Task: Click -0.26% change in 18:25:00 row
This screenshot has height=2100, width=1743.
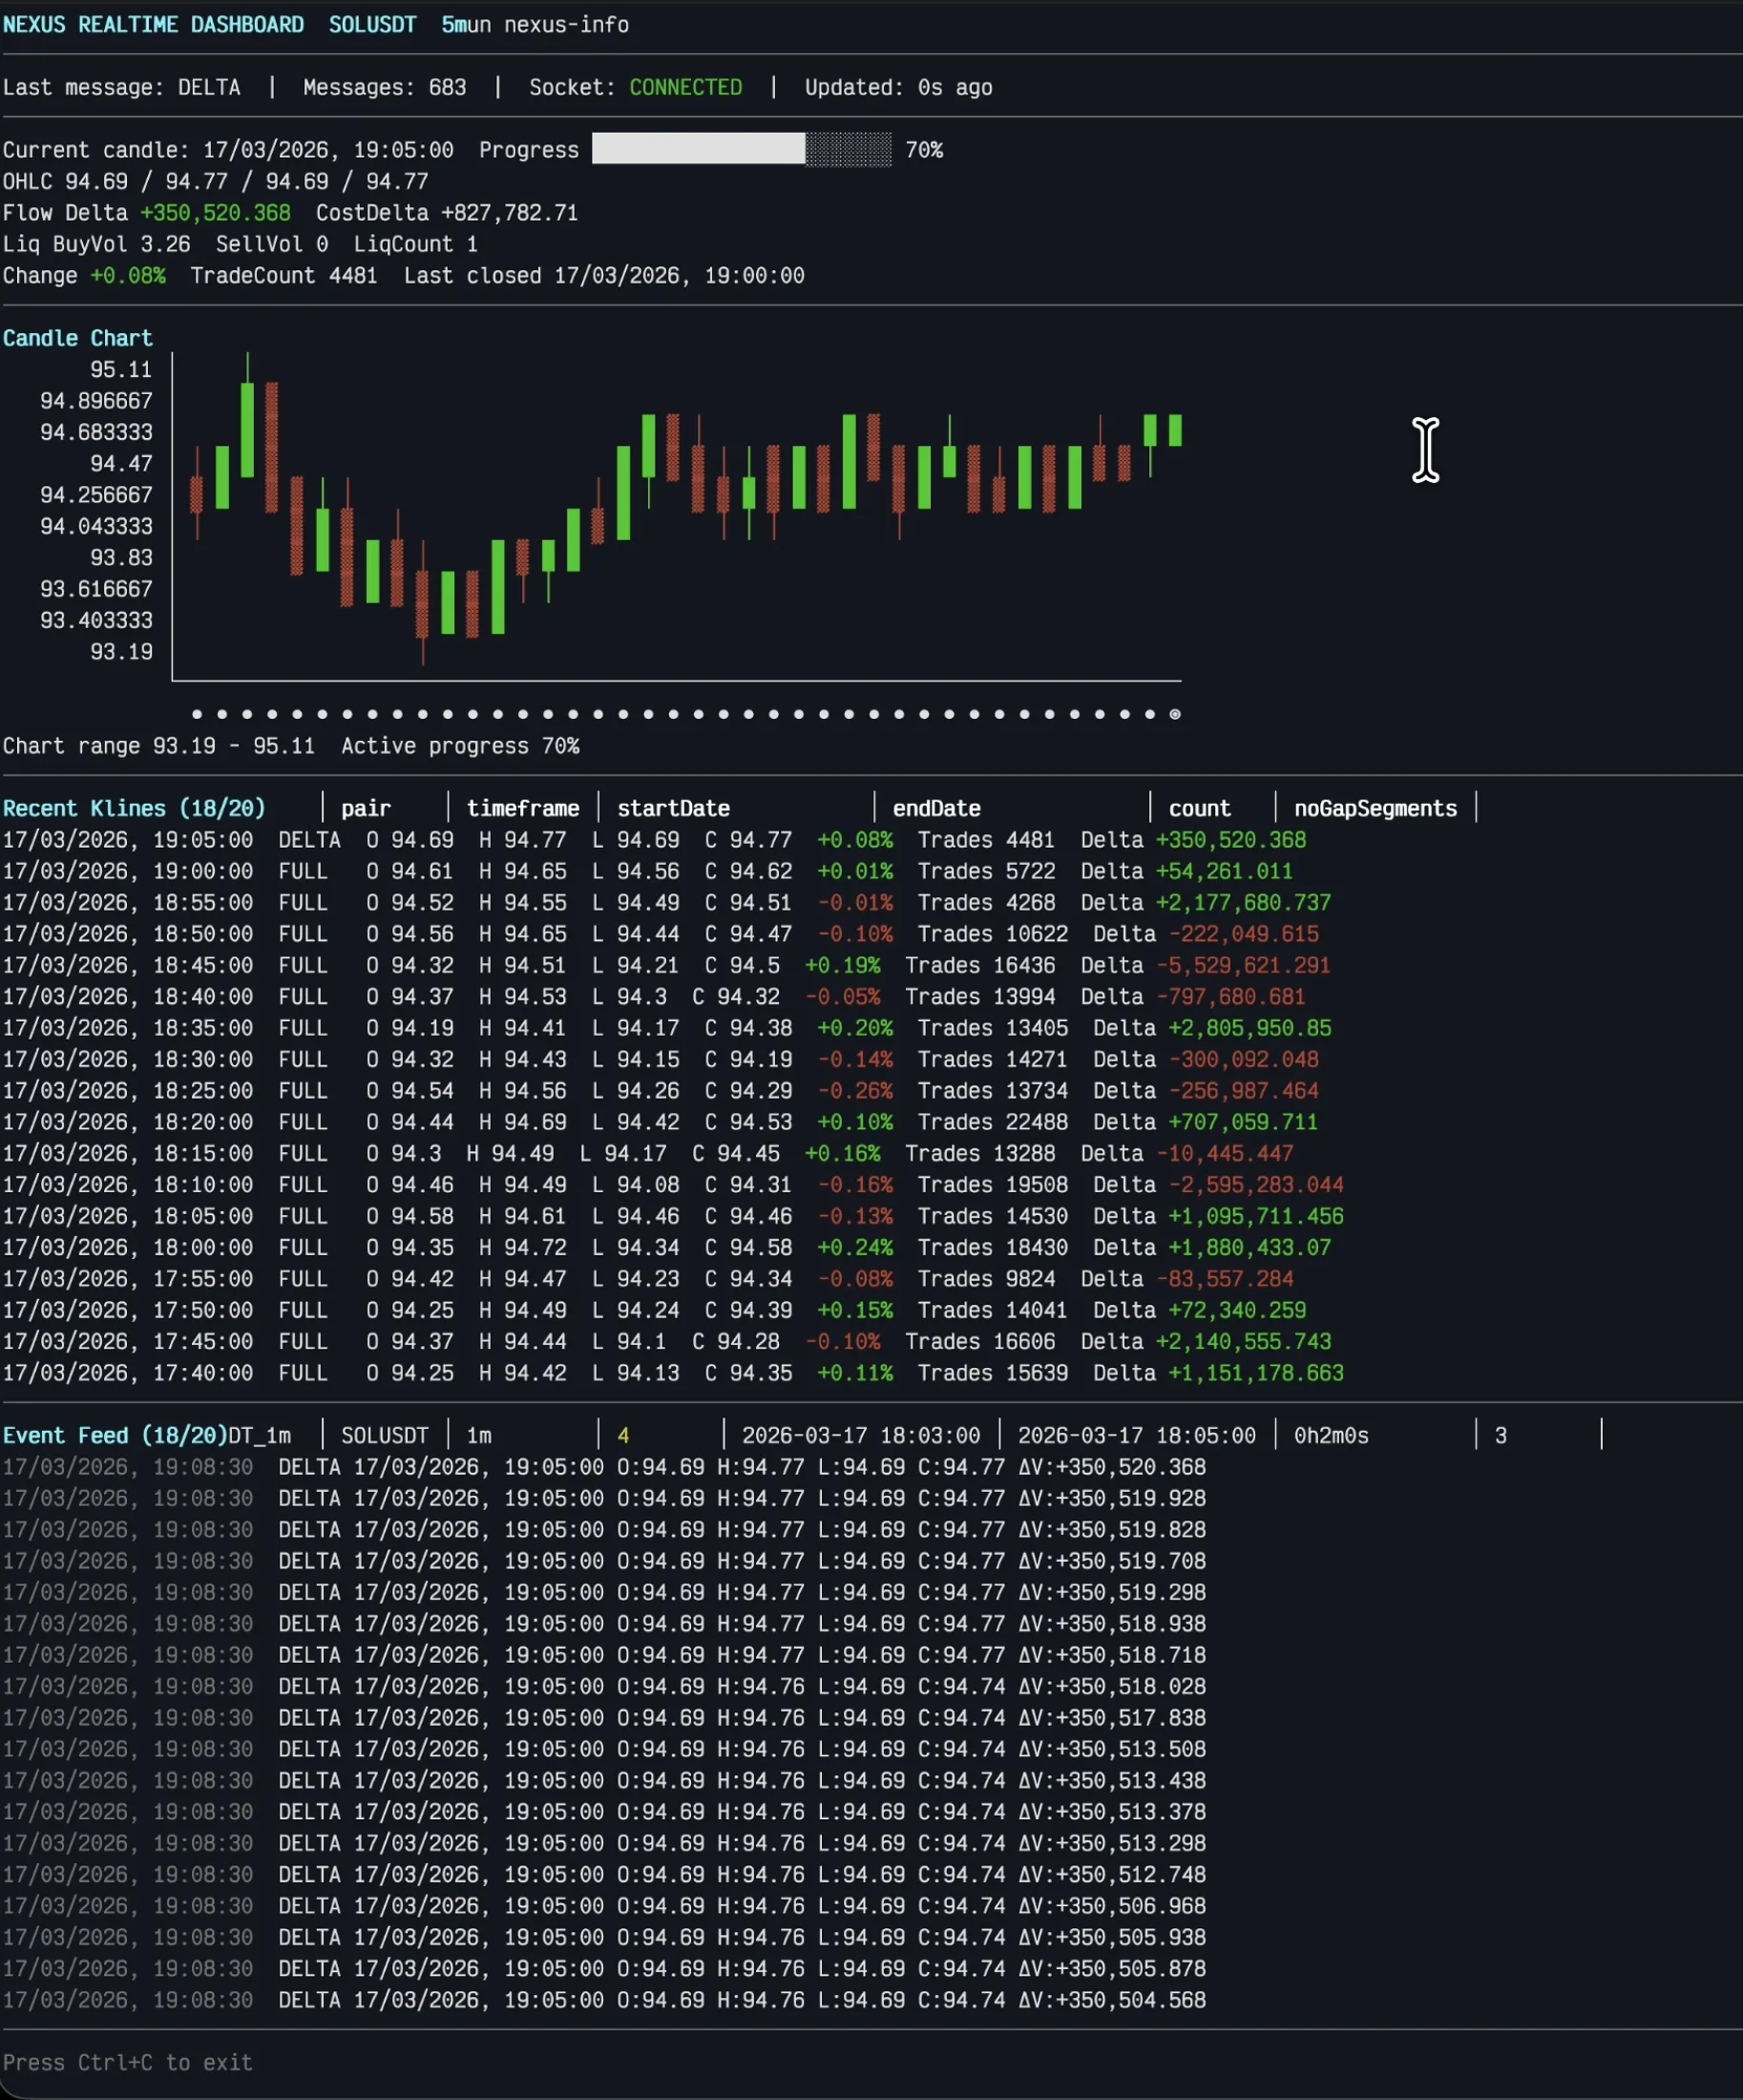Action: pos(855,1091)
